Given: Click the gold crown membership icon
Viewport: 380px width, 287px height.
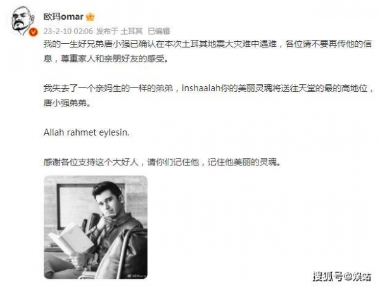Looking at the screenshot, I should click(x=90, y=16).
